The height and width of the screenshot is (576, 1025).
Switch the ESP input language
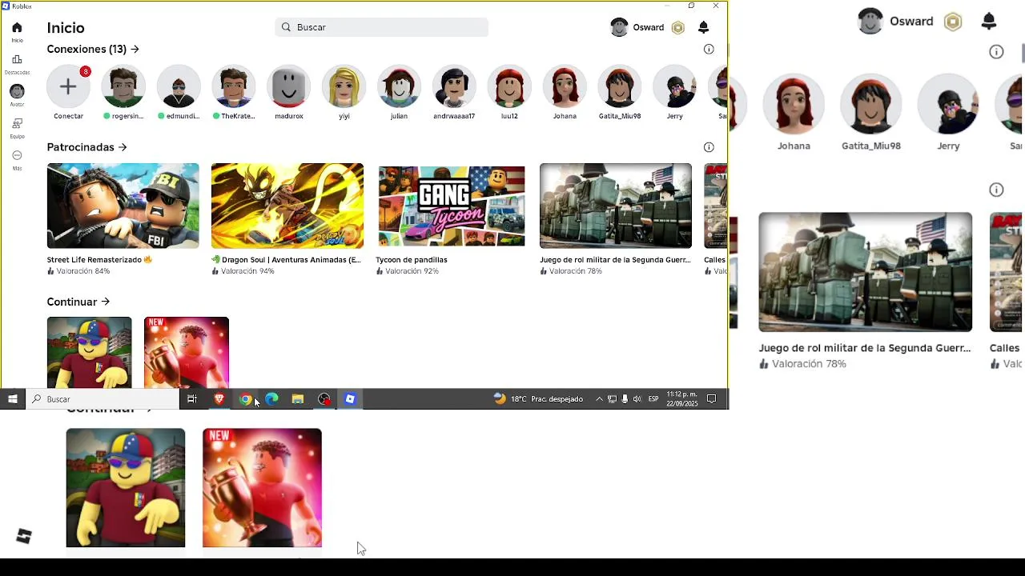pos(653,398)
